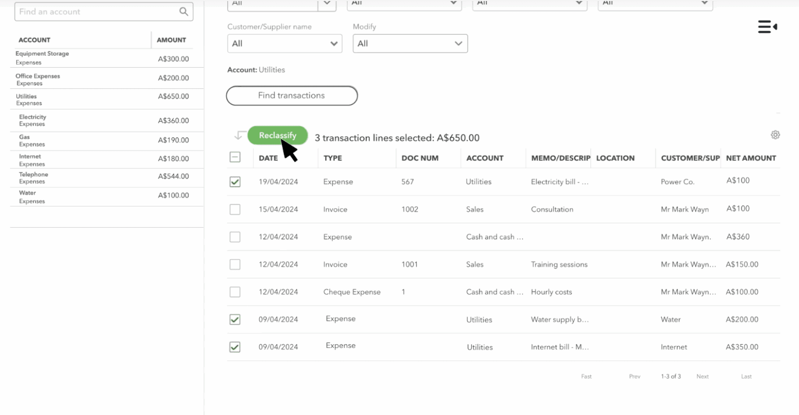The image size is (799, 415).
Task: Select the checkbox for Invoice 1002 Consultation
Action: pyautogui.click(x=235, y=209)
